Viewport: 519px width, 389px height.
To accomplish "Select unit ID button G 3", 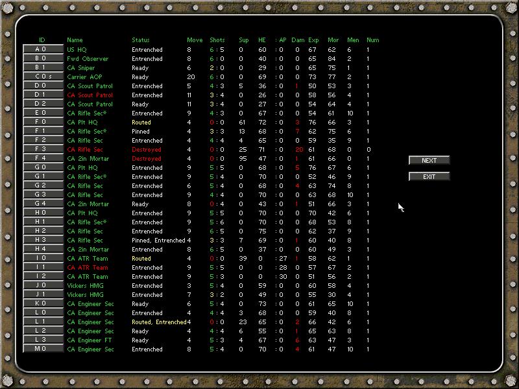I will (43, 194).
